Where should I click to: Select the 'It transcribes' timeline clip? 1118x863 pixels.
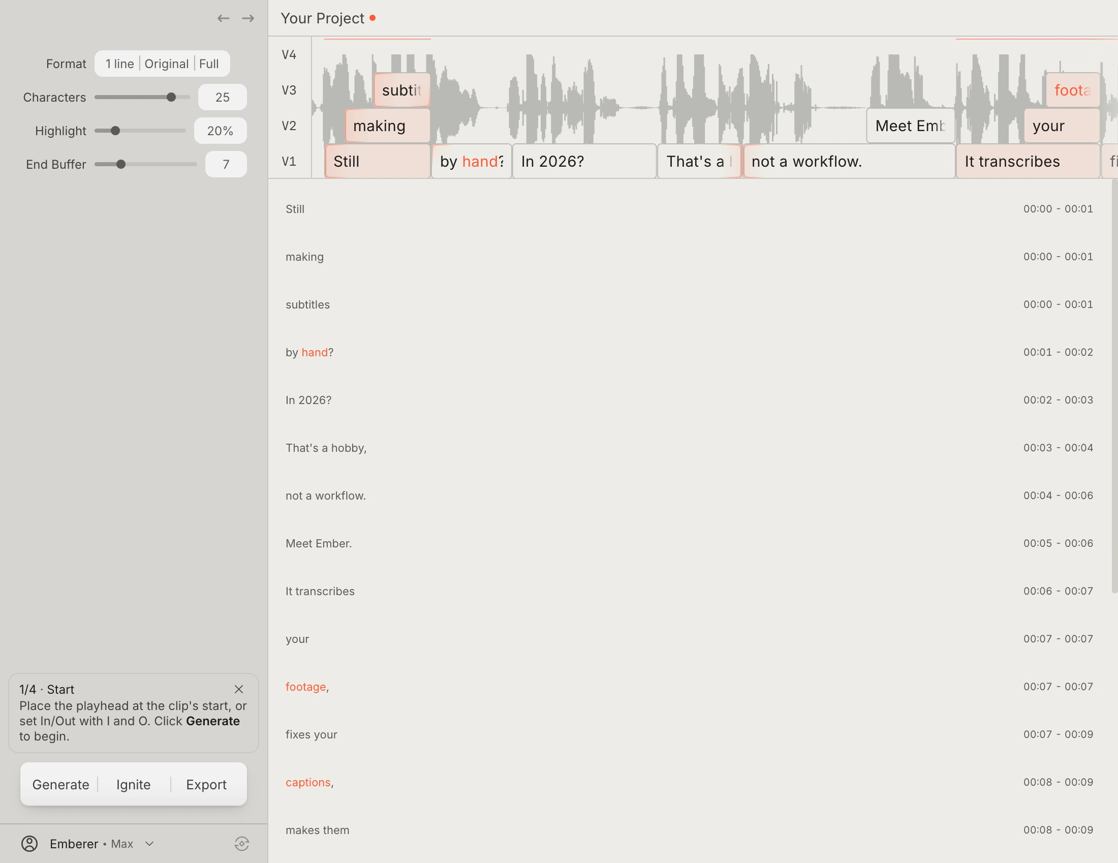(1028, 161)
